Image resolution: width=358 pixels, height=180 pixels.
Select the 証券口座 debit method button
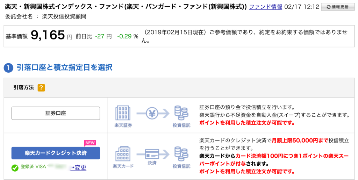coord(56,113)
